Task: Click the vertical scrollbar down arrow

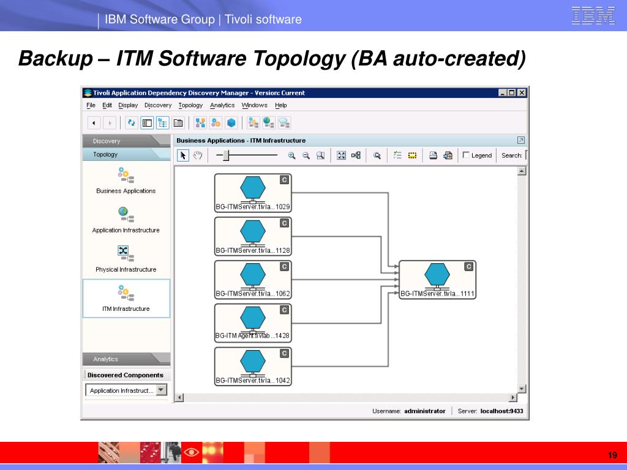Action: (522, 389)
